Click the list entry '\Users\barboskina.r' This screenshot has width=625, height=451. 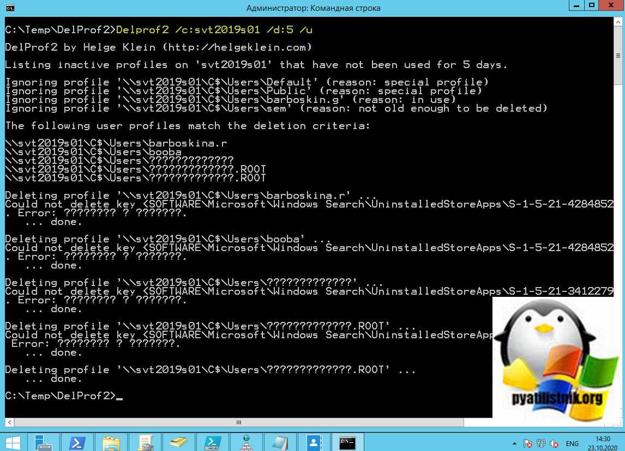tap(116, 143)
